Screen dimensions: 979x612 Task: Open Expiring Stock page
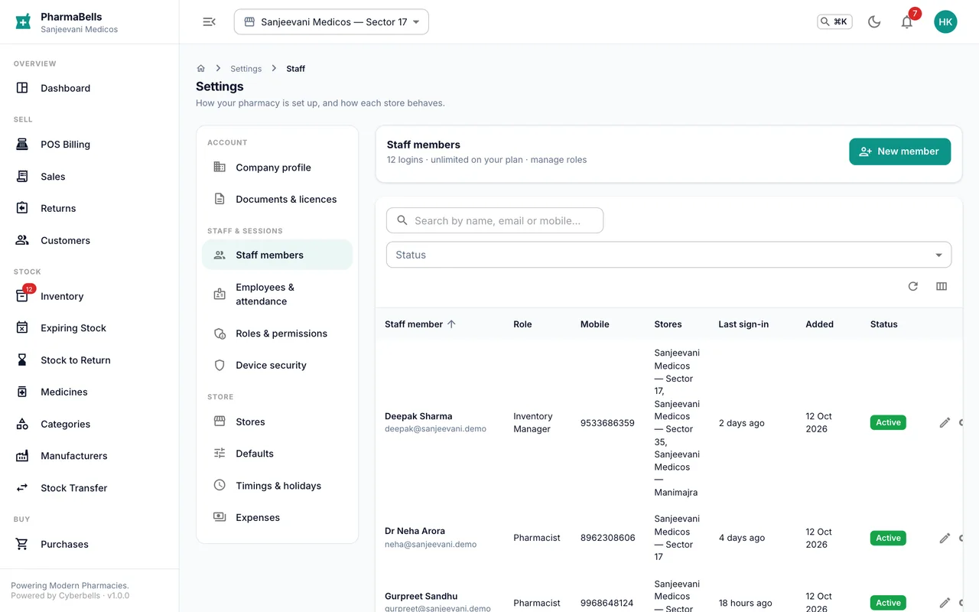click(89, 328)
